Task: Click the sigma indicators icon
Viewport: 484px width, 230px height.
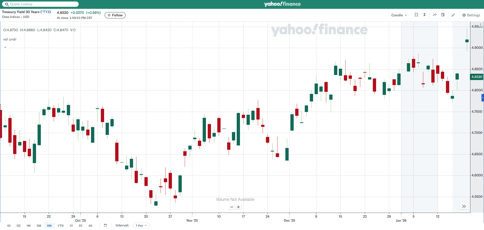Action: click(425, 15)
